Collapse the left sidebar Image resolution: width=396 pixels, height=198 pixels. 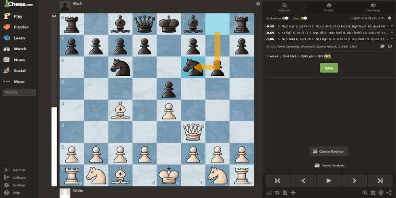pos(15,177)
